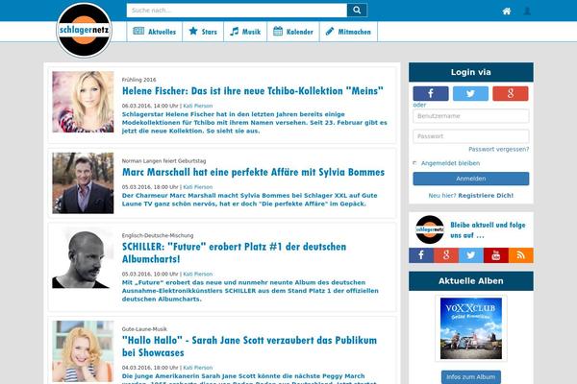Image resolution: width=577 pixels, height=384 pixels.
Task: Open the Musik menu
Action: pos(245,32)
